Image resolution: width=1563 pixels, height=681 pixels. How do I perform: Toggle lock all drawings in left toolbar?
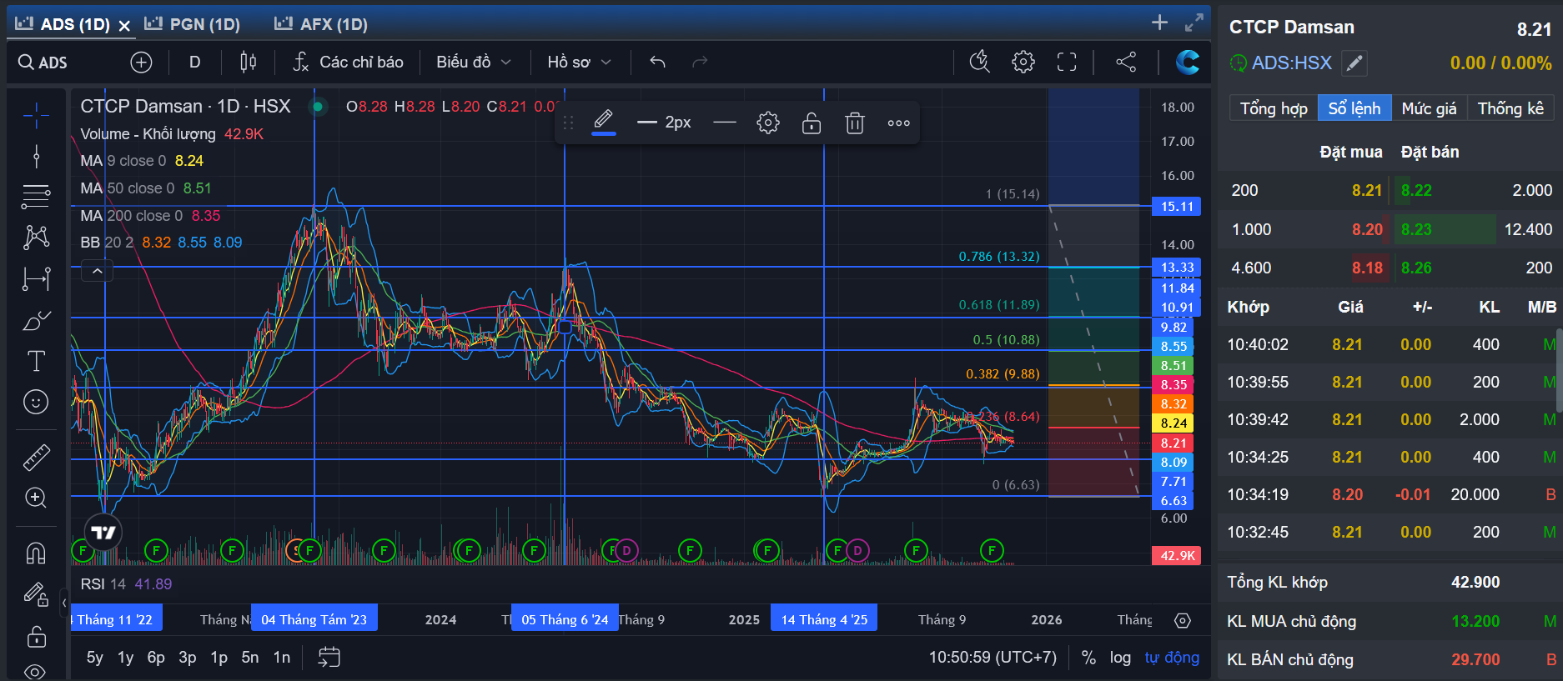36,637
